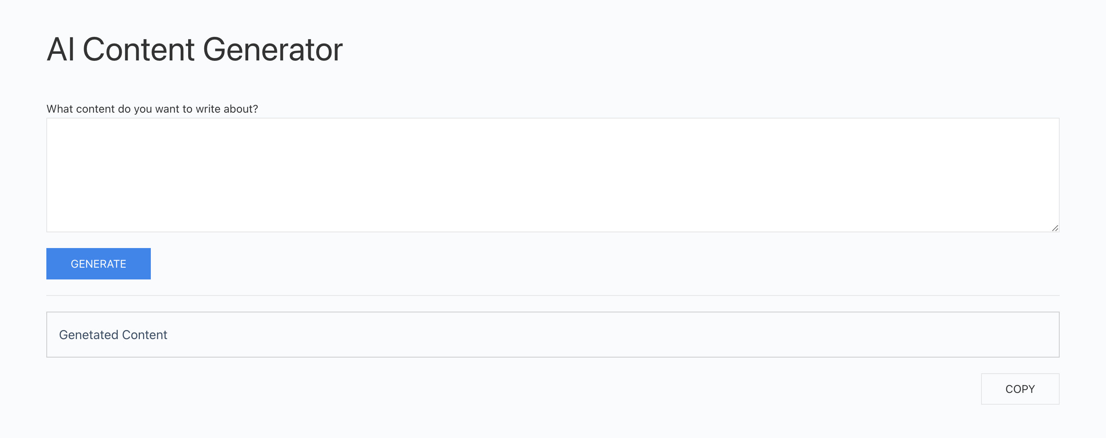Screen dimensions: 1106x438
Task: Click the label asking what to write about
Action: click(x=152, y=109)
